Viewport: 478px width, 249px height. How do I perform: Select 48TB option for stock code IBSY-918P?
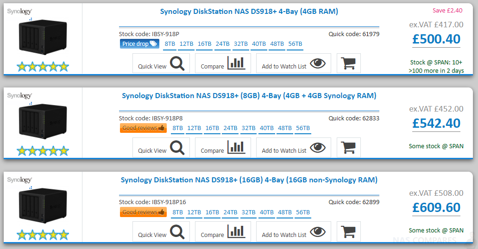pos(277,44)
